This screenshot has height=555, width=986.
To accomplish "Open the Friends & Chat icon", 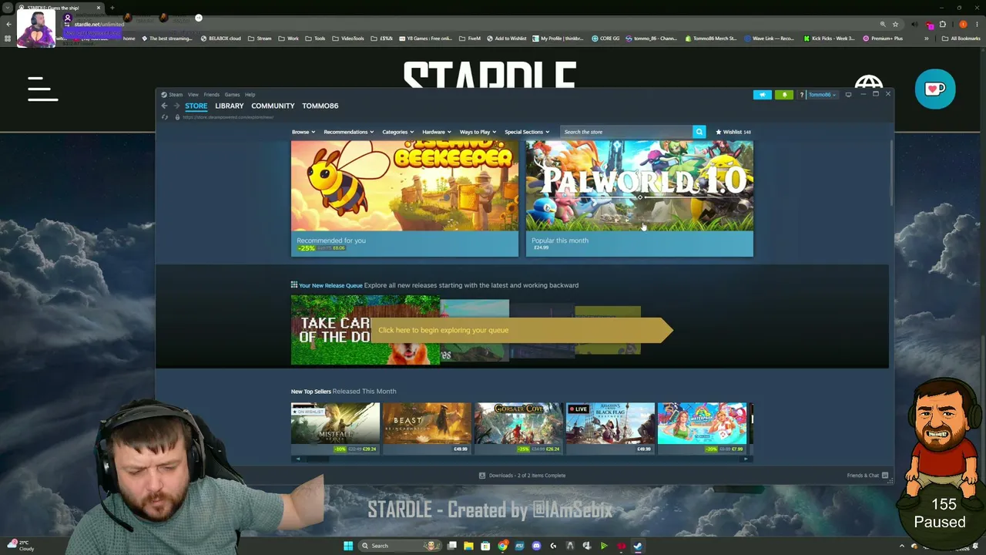I will pos(885,476).
